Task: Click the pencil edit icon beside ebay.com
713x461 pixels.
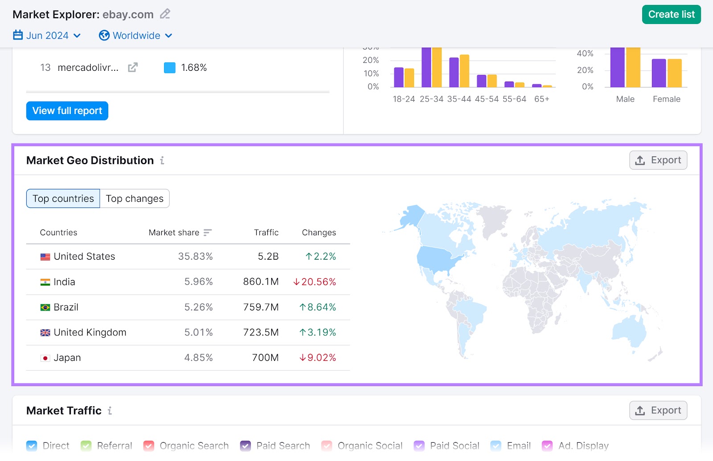Action: 165,14
